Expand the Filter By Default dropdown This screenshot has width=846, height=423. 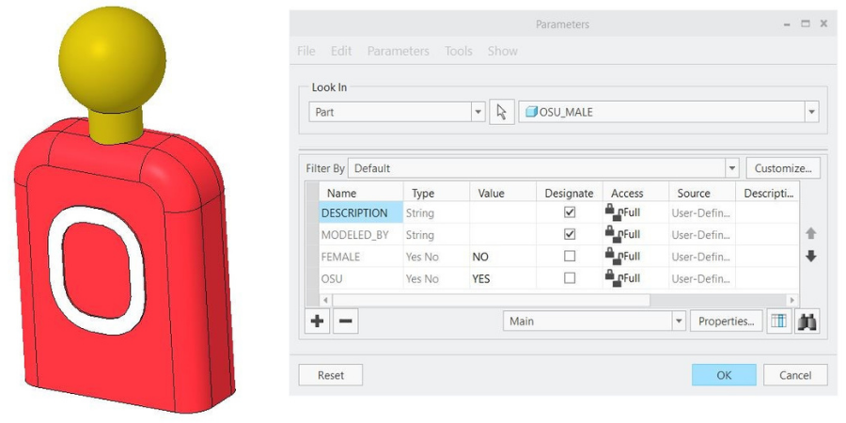pyautogui.click(x=732, y=168)
